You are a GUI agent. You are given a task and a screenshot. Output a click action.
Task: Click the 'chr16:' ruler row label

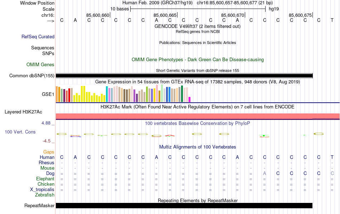pyautogui.click(x=48, y=15)
